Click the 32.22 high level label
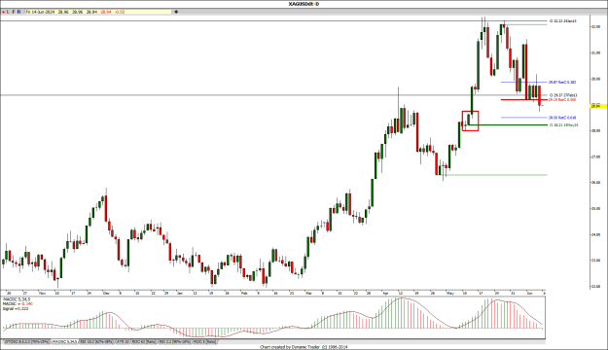 tap(563, 21)
